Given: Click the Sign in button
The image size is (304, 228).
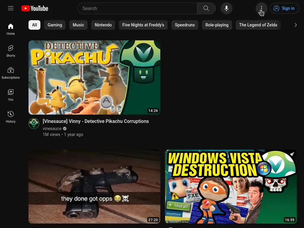Looking at the screenshot, I should click(x=284, y=8).
